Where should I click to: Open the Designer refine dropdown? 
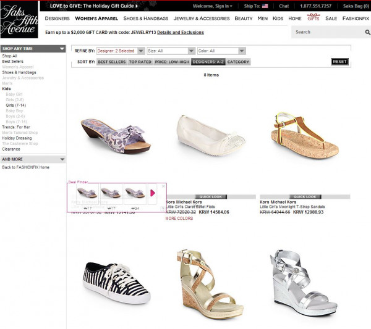click(141, 51)
